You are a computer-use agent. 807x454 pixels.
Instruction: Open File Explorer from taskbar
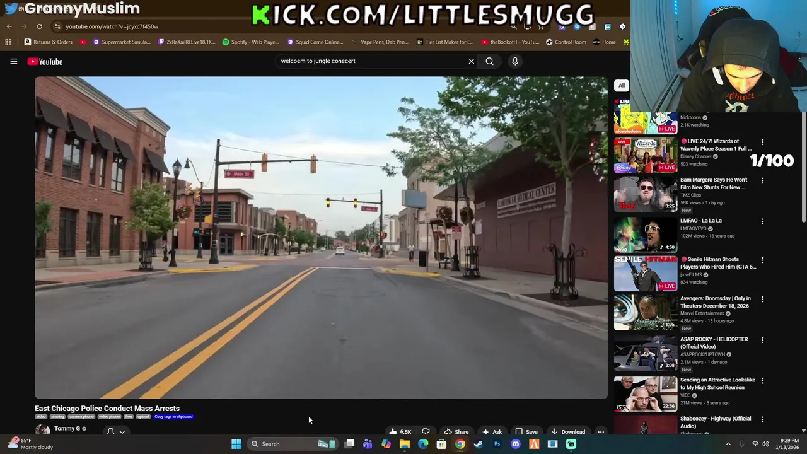(405, 444)
